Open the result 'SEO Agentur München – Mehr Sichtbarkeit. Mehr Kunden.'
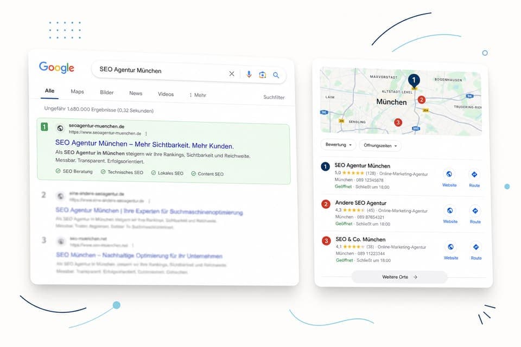521x347 pixels. tap(144, 144)
